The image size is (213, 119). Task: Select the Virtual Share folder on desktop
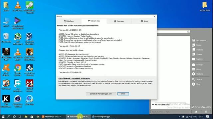tap(205, 6)
